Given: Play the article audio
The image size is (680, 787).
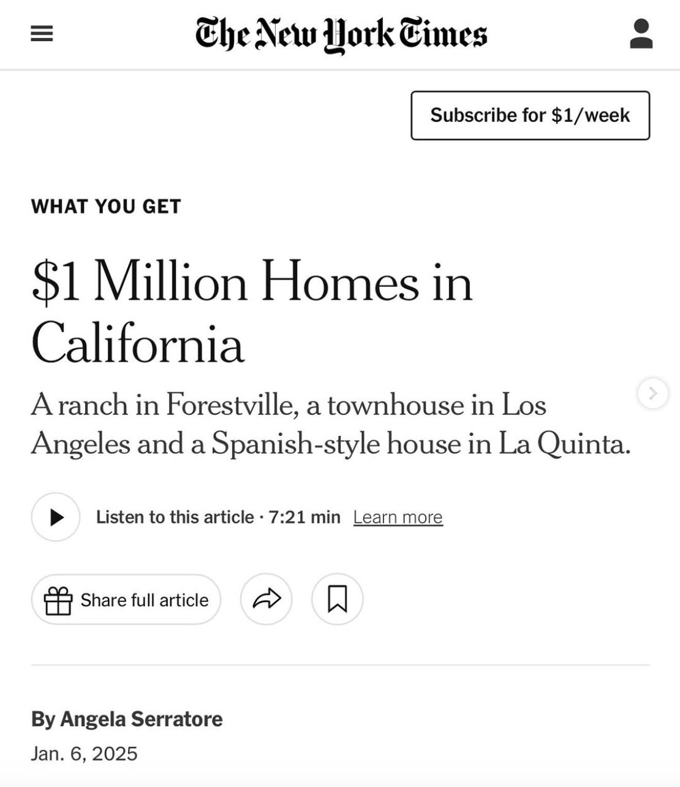Looking at the screenshot, I should pyautogui.click(x=56, y=517).
